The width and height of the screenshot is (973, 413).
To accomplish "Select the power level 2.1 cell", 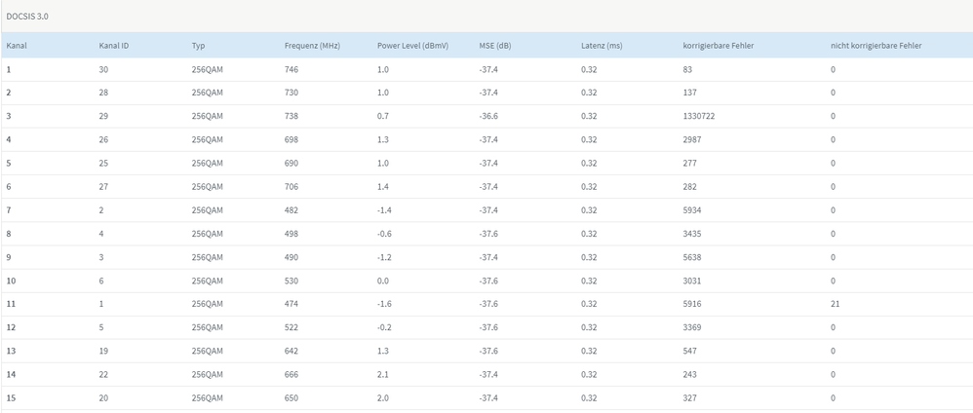I will 383,374.
